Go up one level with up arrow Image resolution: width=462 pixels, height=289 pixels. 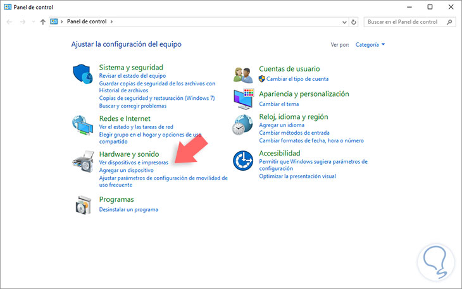43,22
